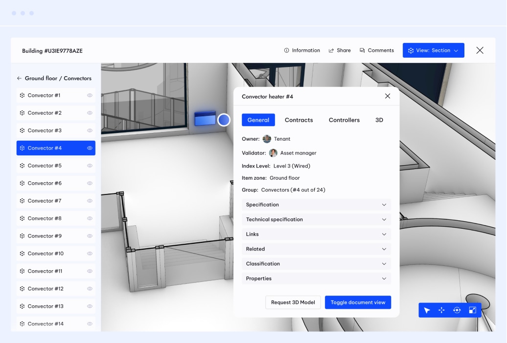The height and width of the screenshot is (343, 507).
Task: Toggle the fullscreen expand tool
Action: click(x=472, y=310)
